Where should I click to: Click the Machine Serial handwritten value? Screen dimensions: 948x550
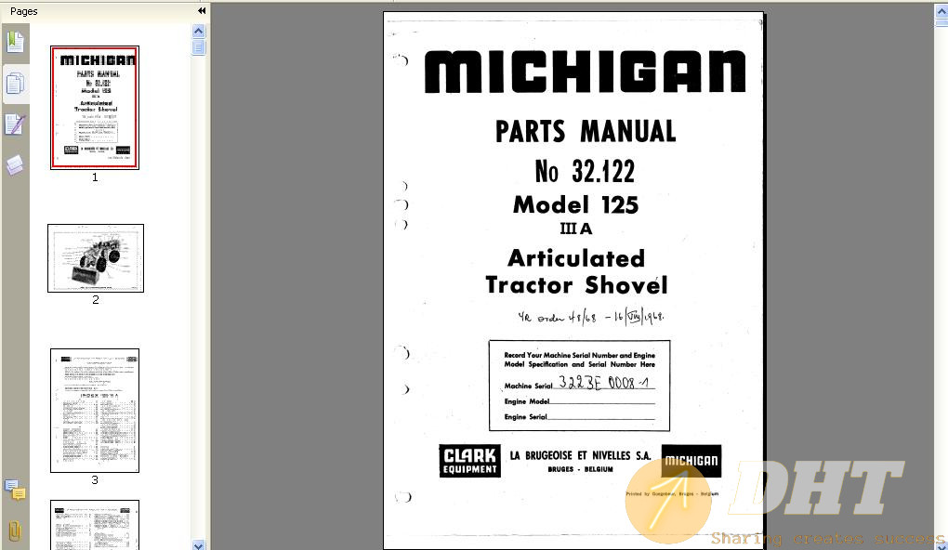603,382
